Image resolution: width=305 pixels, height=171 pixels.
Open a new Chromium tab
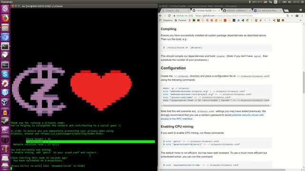click(286, 10)
